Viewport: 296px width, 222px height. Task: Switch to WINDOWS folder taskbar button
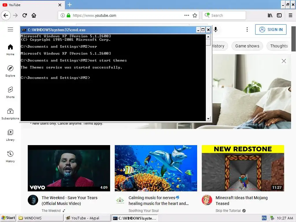pos(40,218)
